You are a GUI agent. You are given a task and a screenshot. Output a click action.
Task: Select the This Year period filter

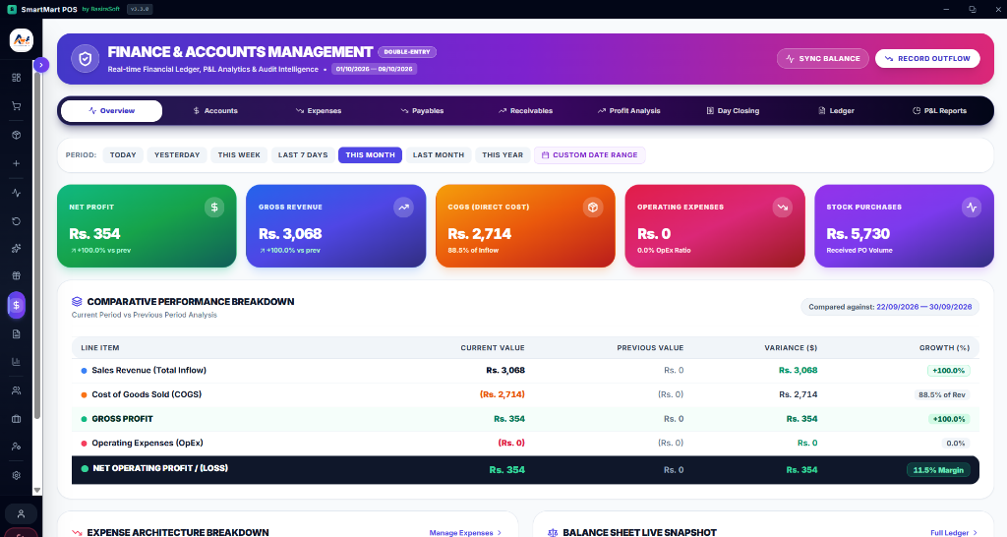coord(503,154)
